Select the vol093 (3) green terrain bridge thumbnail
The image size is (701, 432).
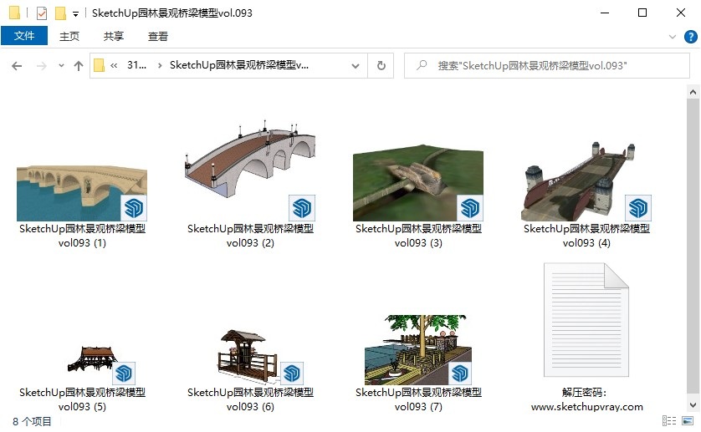pyautogui.click(x=418, y=182)
